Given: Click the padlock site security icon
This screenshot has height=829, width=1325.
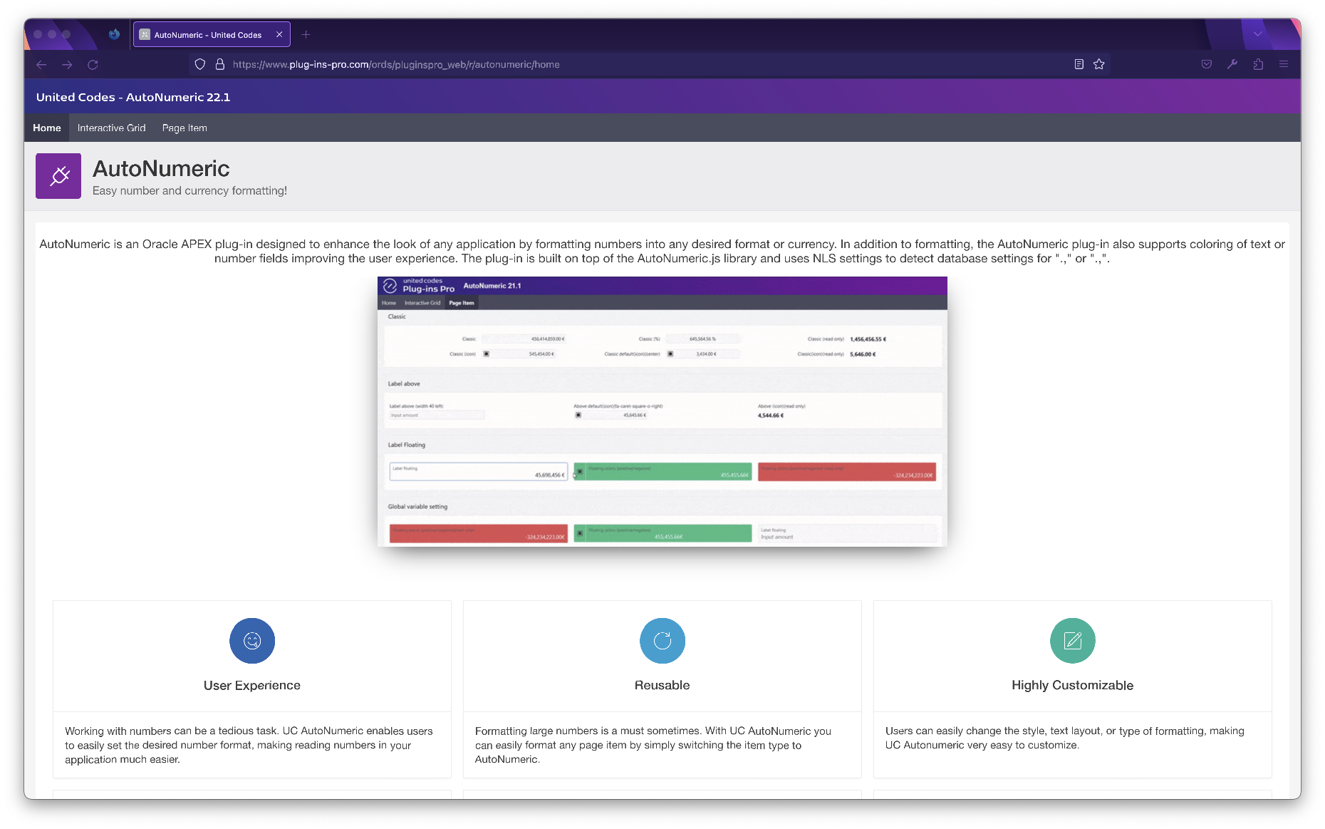Looking at the screenshot, I should [x=220, y=64].
